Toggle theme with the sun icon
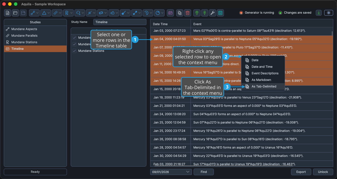Screen dimensions: 337x179 tap(329, 13)
